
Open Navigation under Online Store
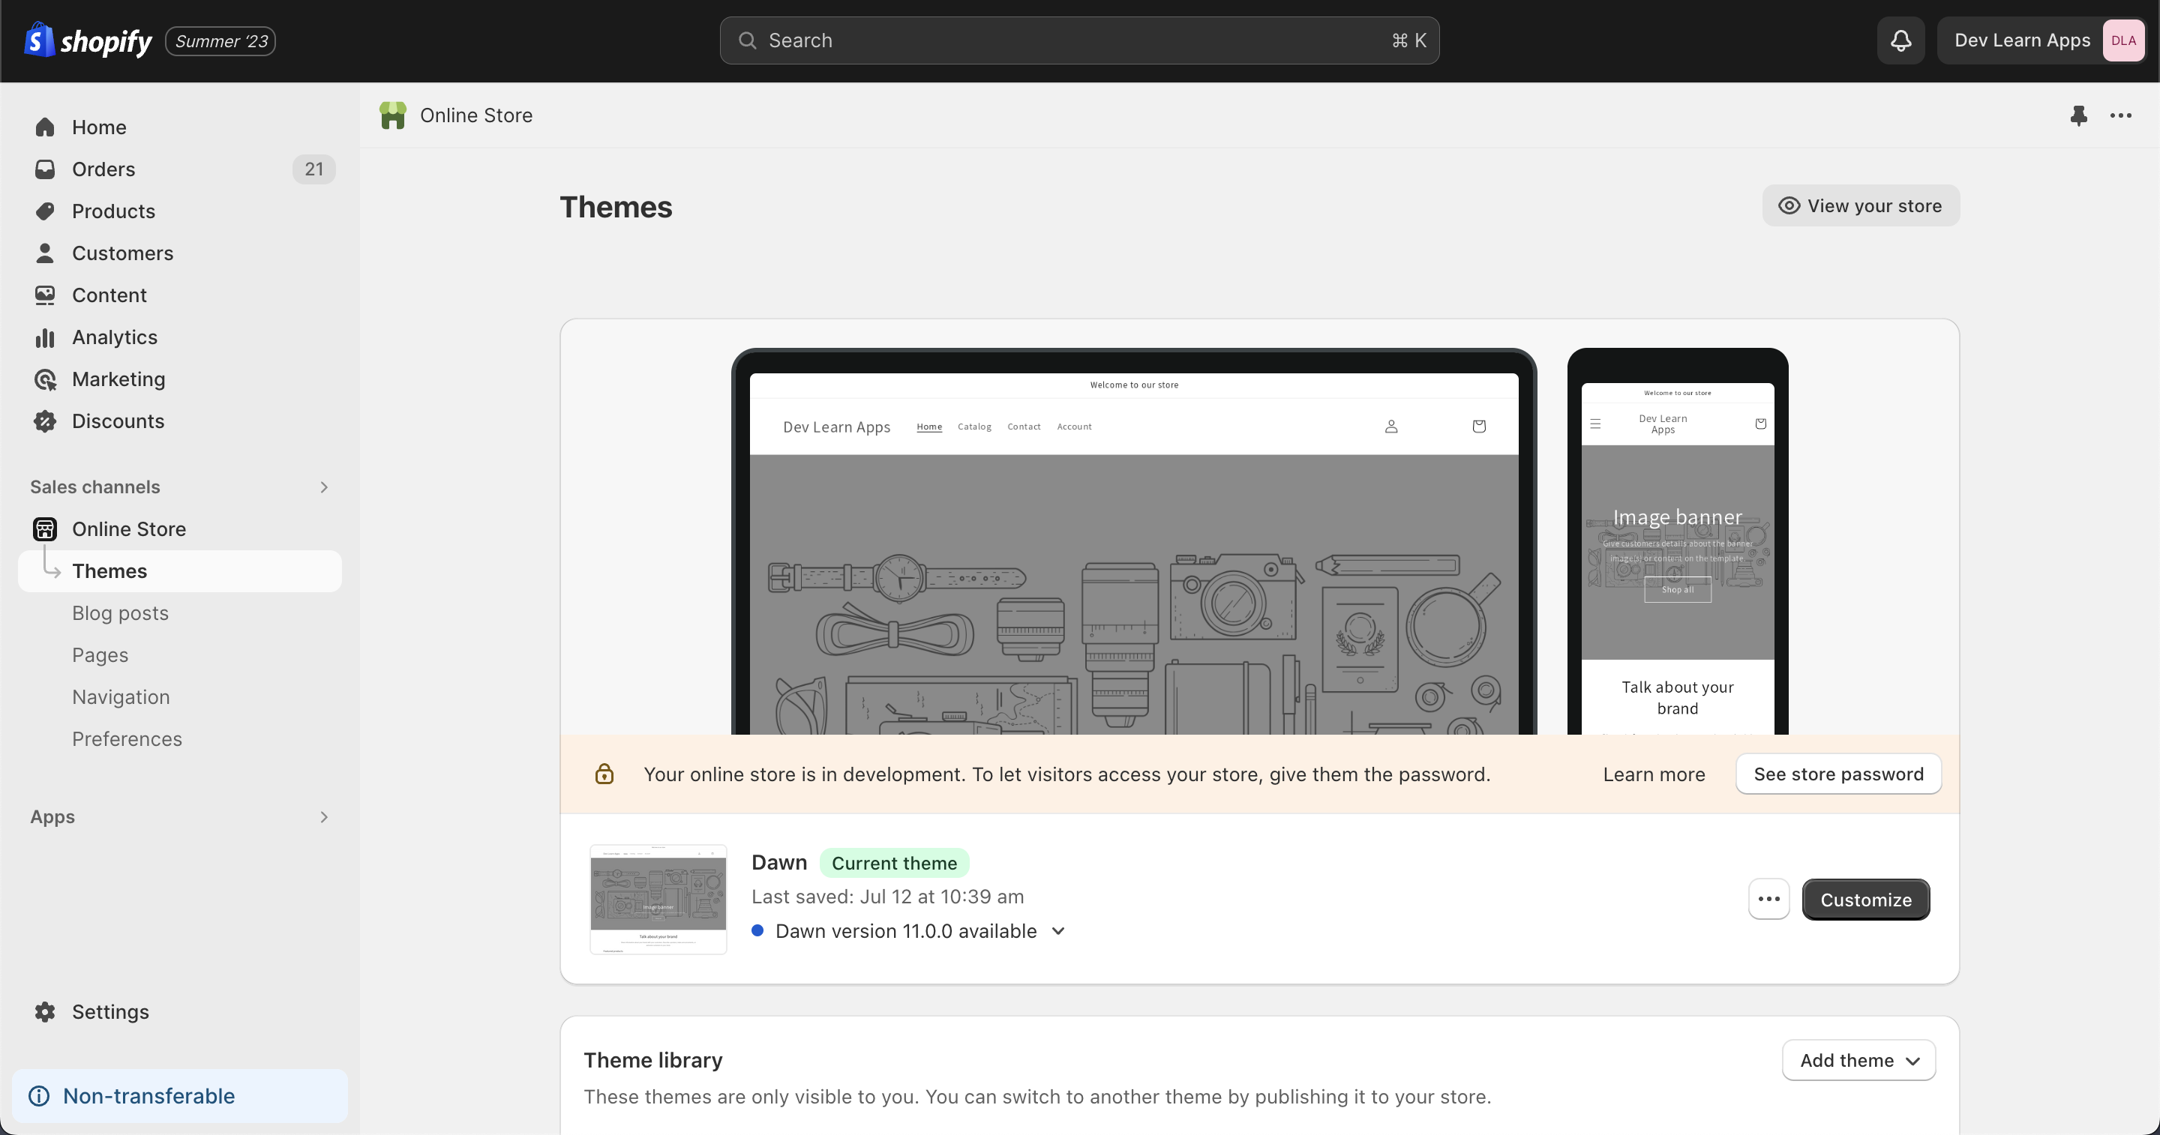tap(121, 696)
